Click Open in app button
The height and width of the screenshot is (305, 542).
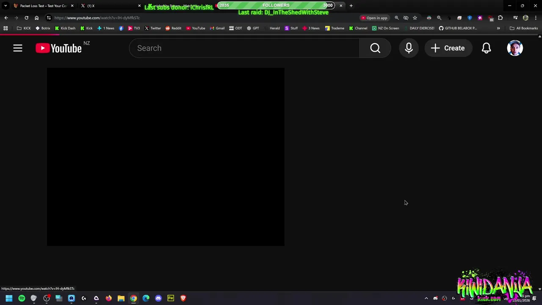point(374,18)
